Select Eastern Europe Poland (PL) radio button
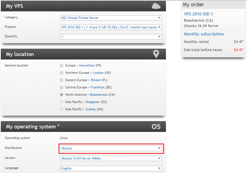 (x=62, y=80)
